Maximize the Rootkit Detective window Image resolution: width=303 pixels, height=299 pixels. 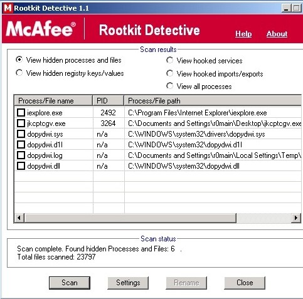(x=297, y=8)
